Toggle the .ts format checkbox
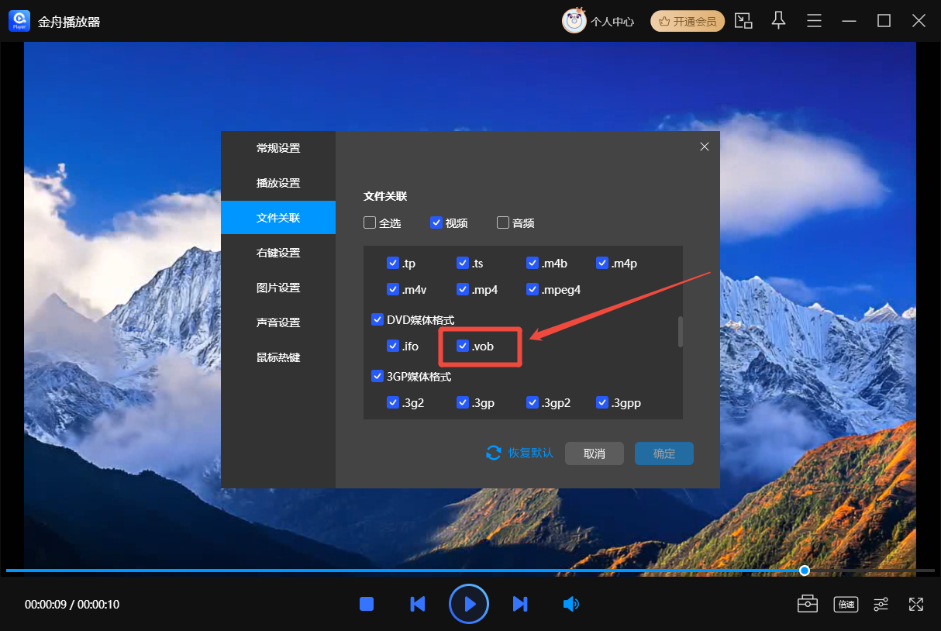 pyautogui.click(x=463, y=264)
